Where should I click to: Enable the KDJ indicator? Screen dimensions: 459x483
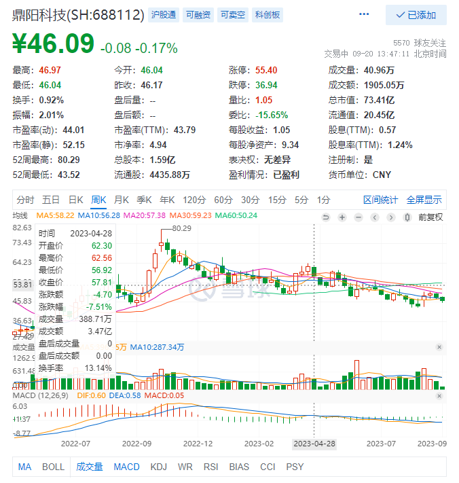pos(158,467)
